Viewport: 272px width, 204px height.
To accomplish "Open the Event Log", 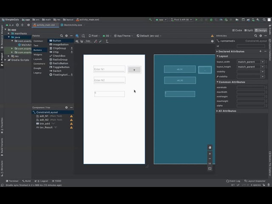I will (x=233, y=181).
